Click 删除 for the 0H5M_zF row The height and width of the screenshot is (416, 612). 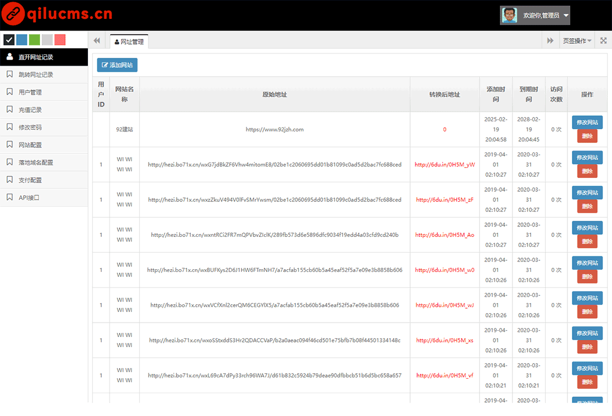pyautogui.click(x=588, y=206)
